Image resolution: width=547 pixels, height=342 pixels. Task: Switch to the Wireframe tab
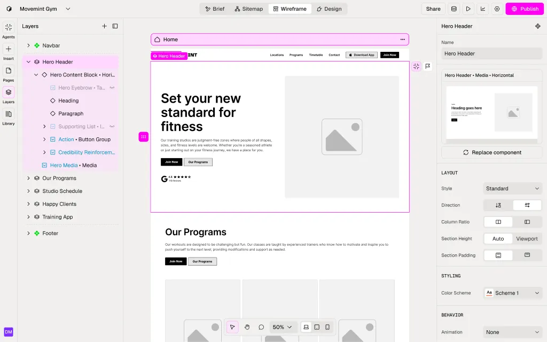pyautogui.click(x=290, y=9)
